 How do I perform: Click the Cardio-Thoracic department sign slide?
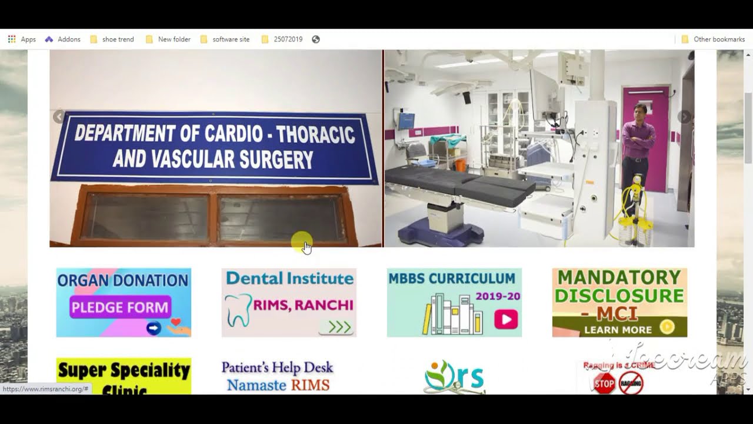tap(216, 148)
